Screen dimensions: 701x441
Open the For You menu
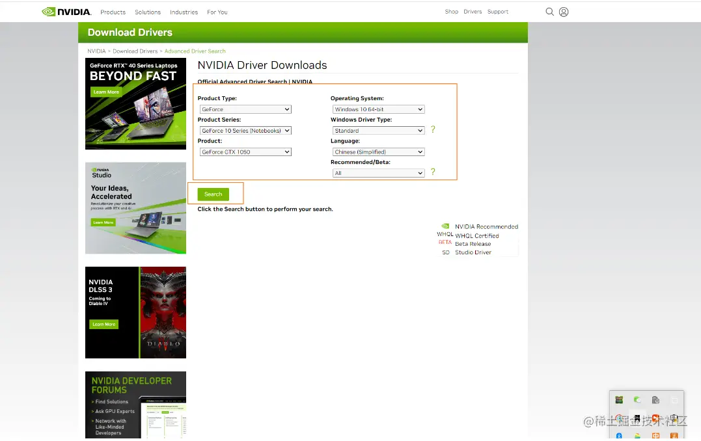(x=217, y=12)
